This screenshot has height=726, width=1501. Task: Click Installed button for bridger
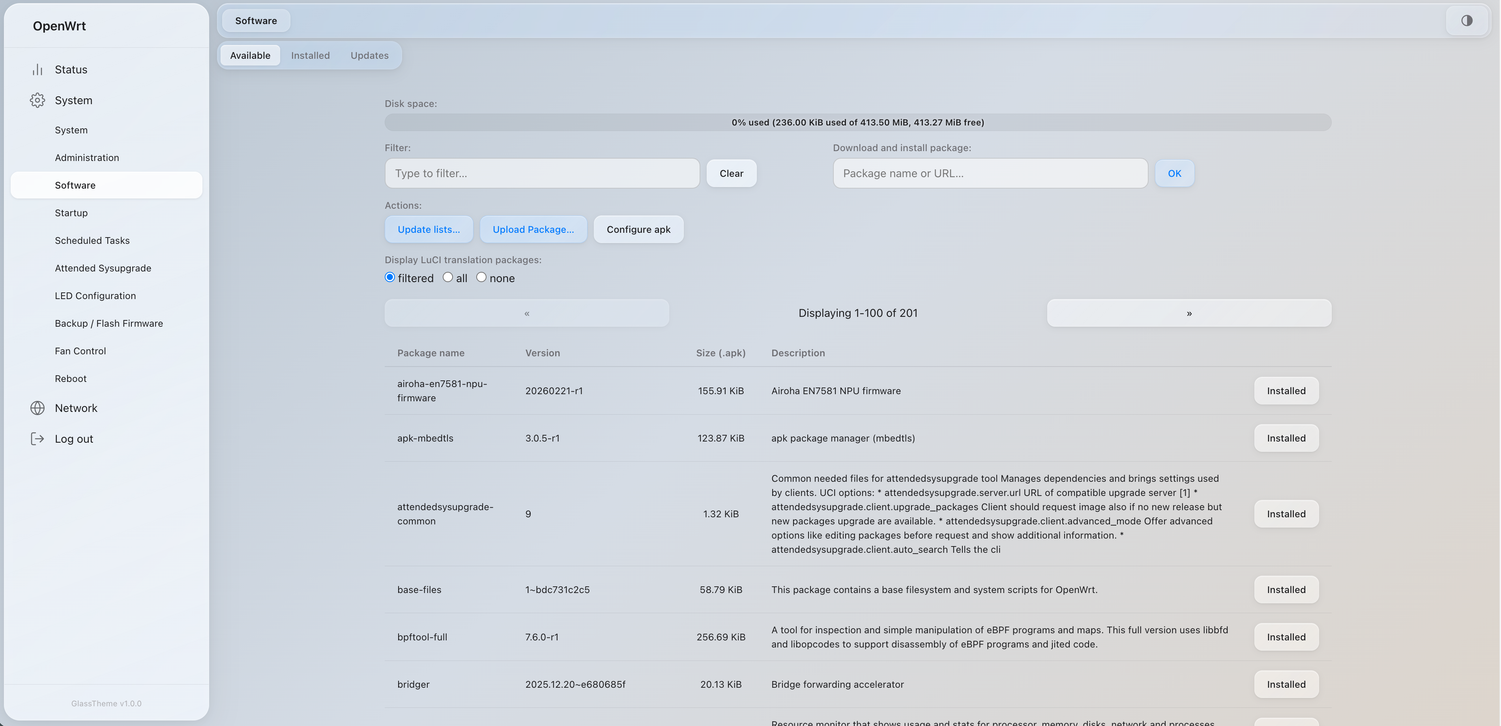click(x=1286, y=685)
